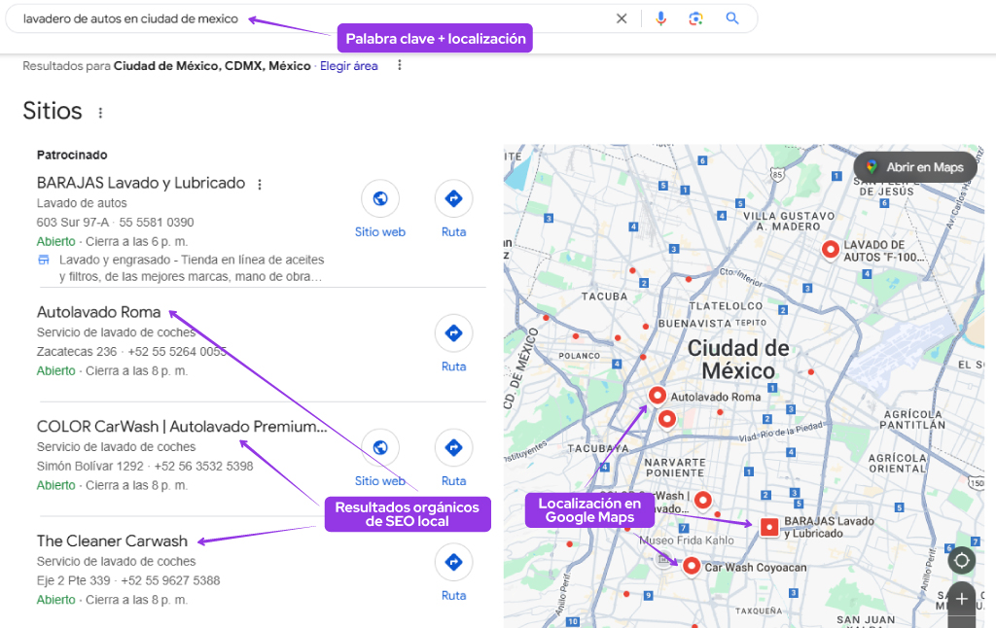Click the 'Simón Bolívar 1292' address text
The image size is (996, 628).
(x=90, y=466)
